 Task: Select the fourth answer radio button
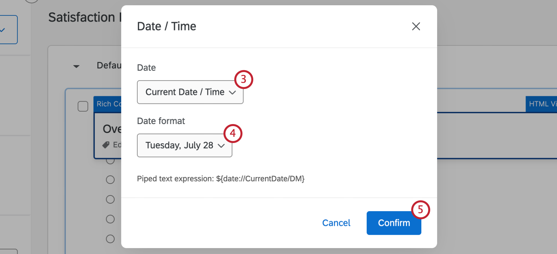[110, 219]
